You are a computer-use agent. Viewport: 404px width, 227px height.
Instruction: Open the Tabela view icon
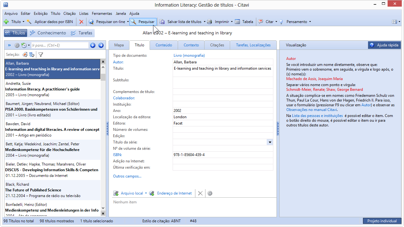pyautogui.click(x=237, y=22)
